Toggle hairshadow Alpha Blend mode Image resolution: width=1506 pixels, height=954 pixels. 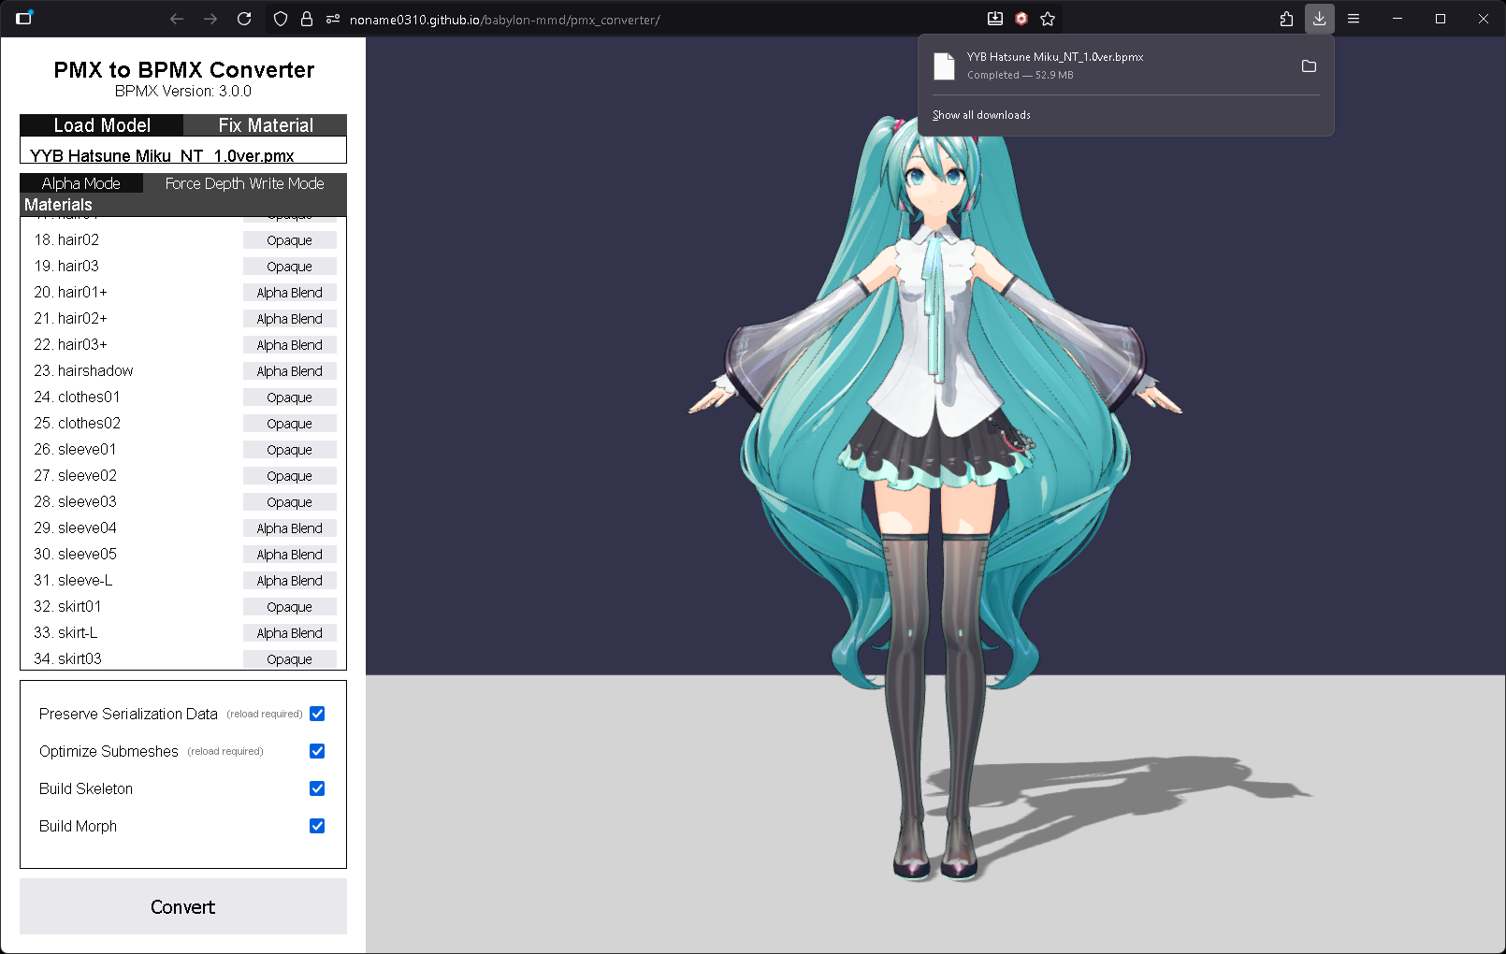tap(290, 371)
